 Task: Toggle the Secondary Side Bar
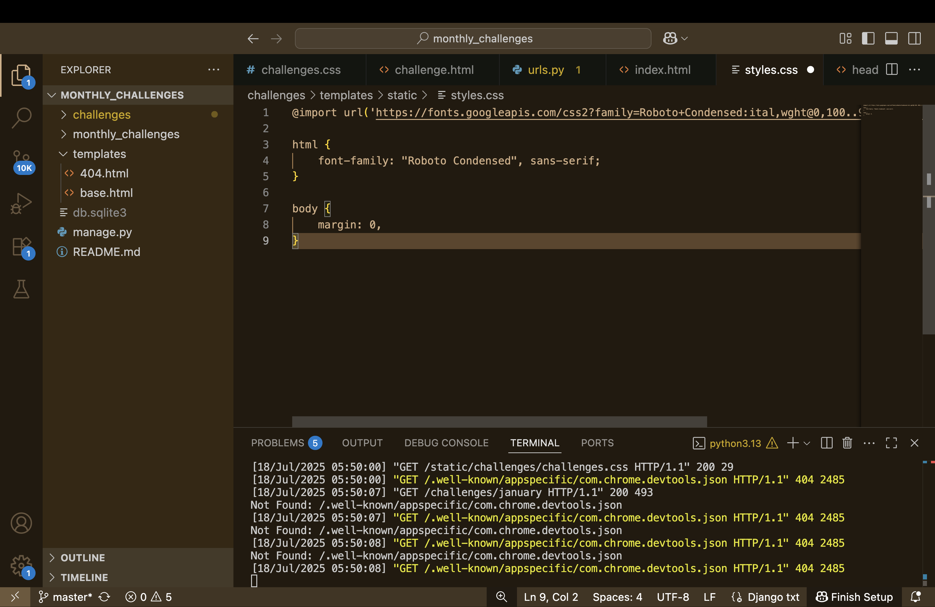click(915, 38)
